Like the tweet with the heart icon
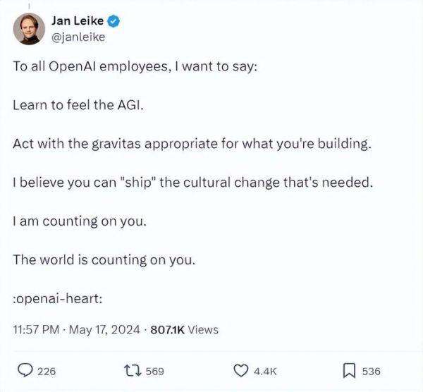Viewport: 423px width, 392px height. (x=242, y=371)
